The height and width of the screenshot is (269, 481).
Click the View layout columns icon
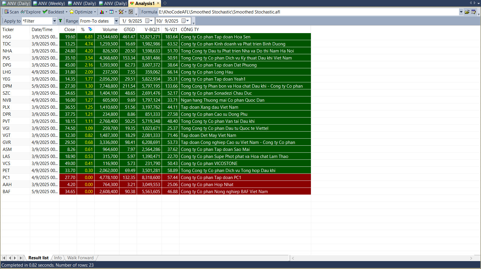[112, 12]
